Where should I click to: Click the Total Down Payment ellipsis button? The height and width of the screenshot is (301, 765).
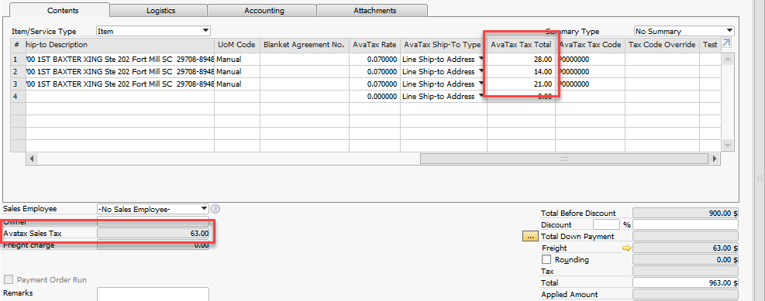coord(529,236)
